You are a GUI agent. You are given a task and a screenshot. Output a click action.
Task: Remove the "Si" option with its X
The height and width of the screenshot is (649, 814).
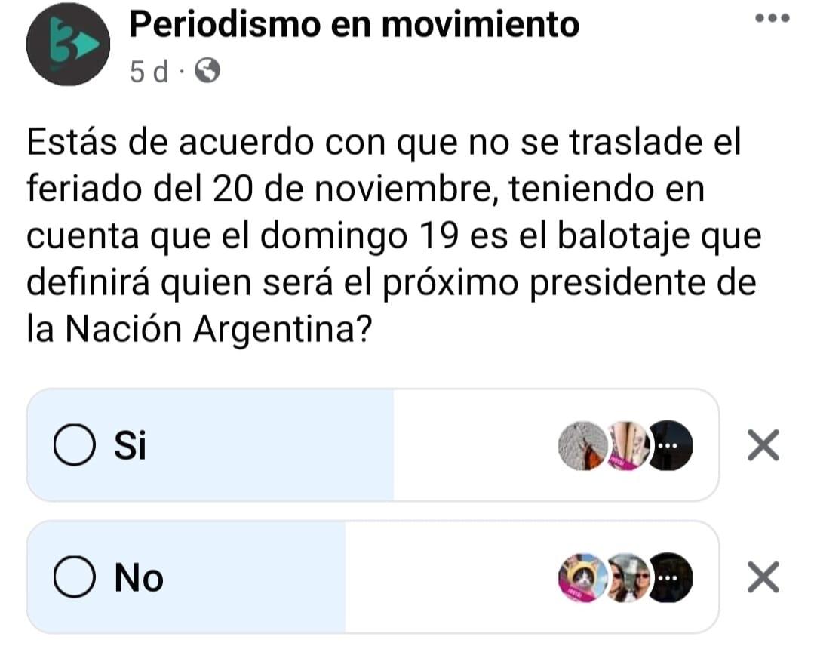(x=761, y=445)
